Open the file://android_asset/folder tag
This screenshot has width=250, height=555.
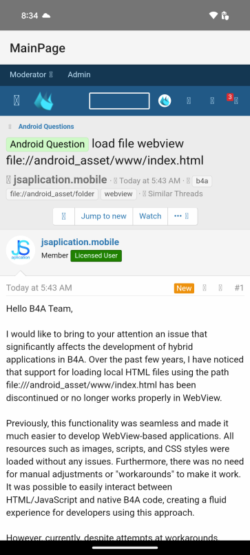[52, 194]
